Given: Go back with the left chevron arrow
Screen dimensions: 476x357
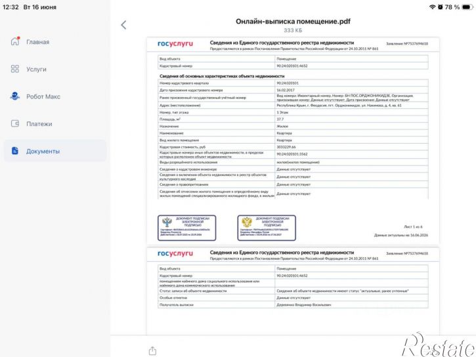Looking at the screenshot, I should pos(123,25).
